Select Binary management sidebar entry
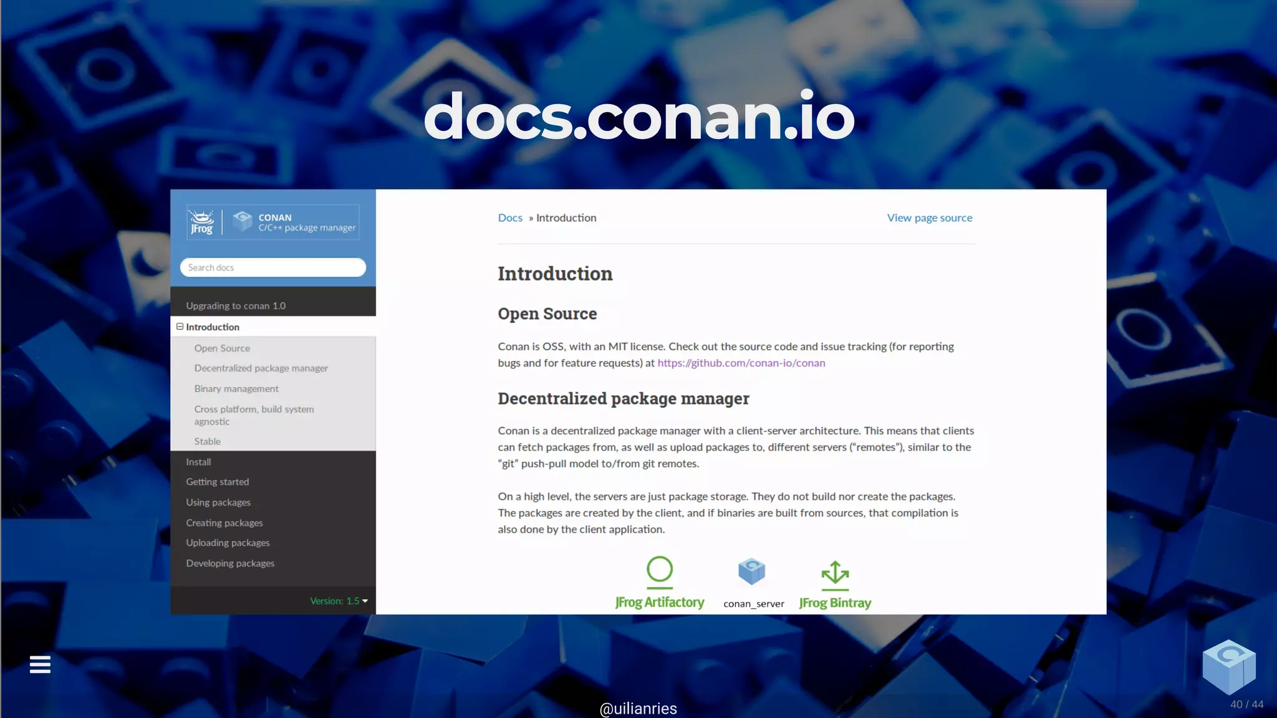This screenshot has height=718, width=1277. click(x=236, y=389)
